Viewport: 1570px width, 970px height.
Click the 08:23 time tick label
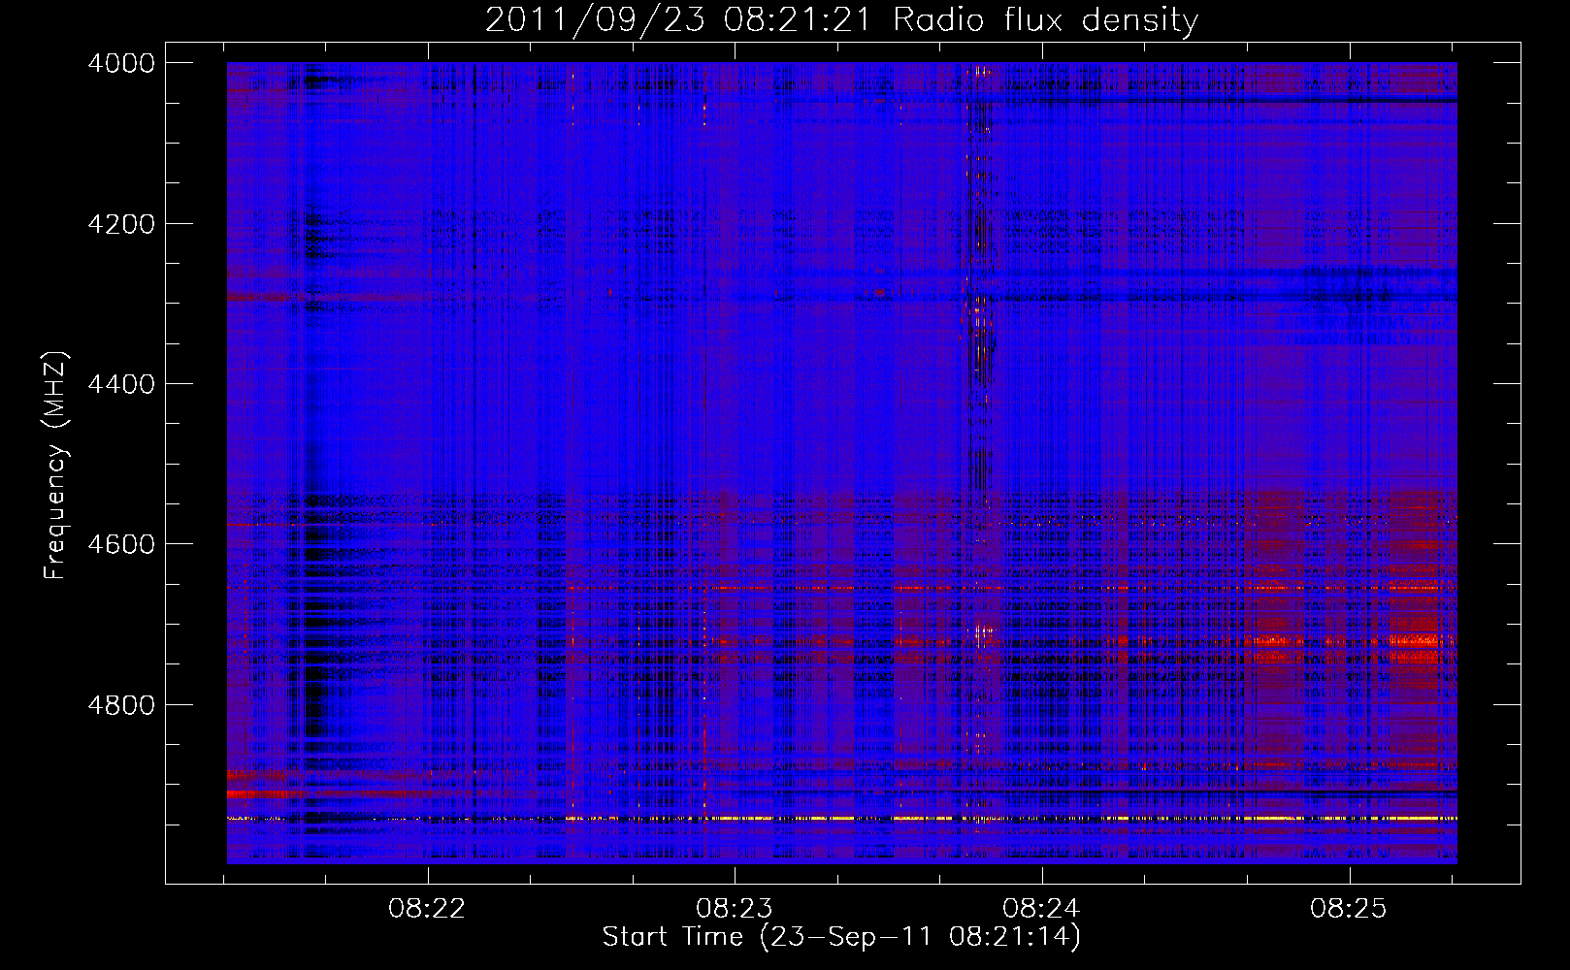click(735, 909)
